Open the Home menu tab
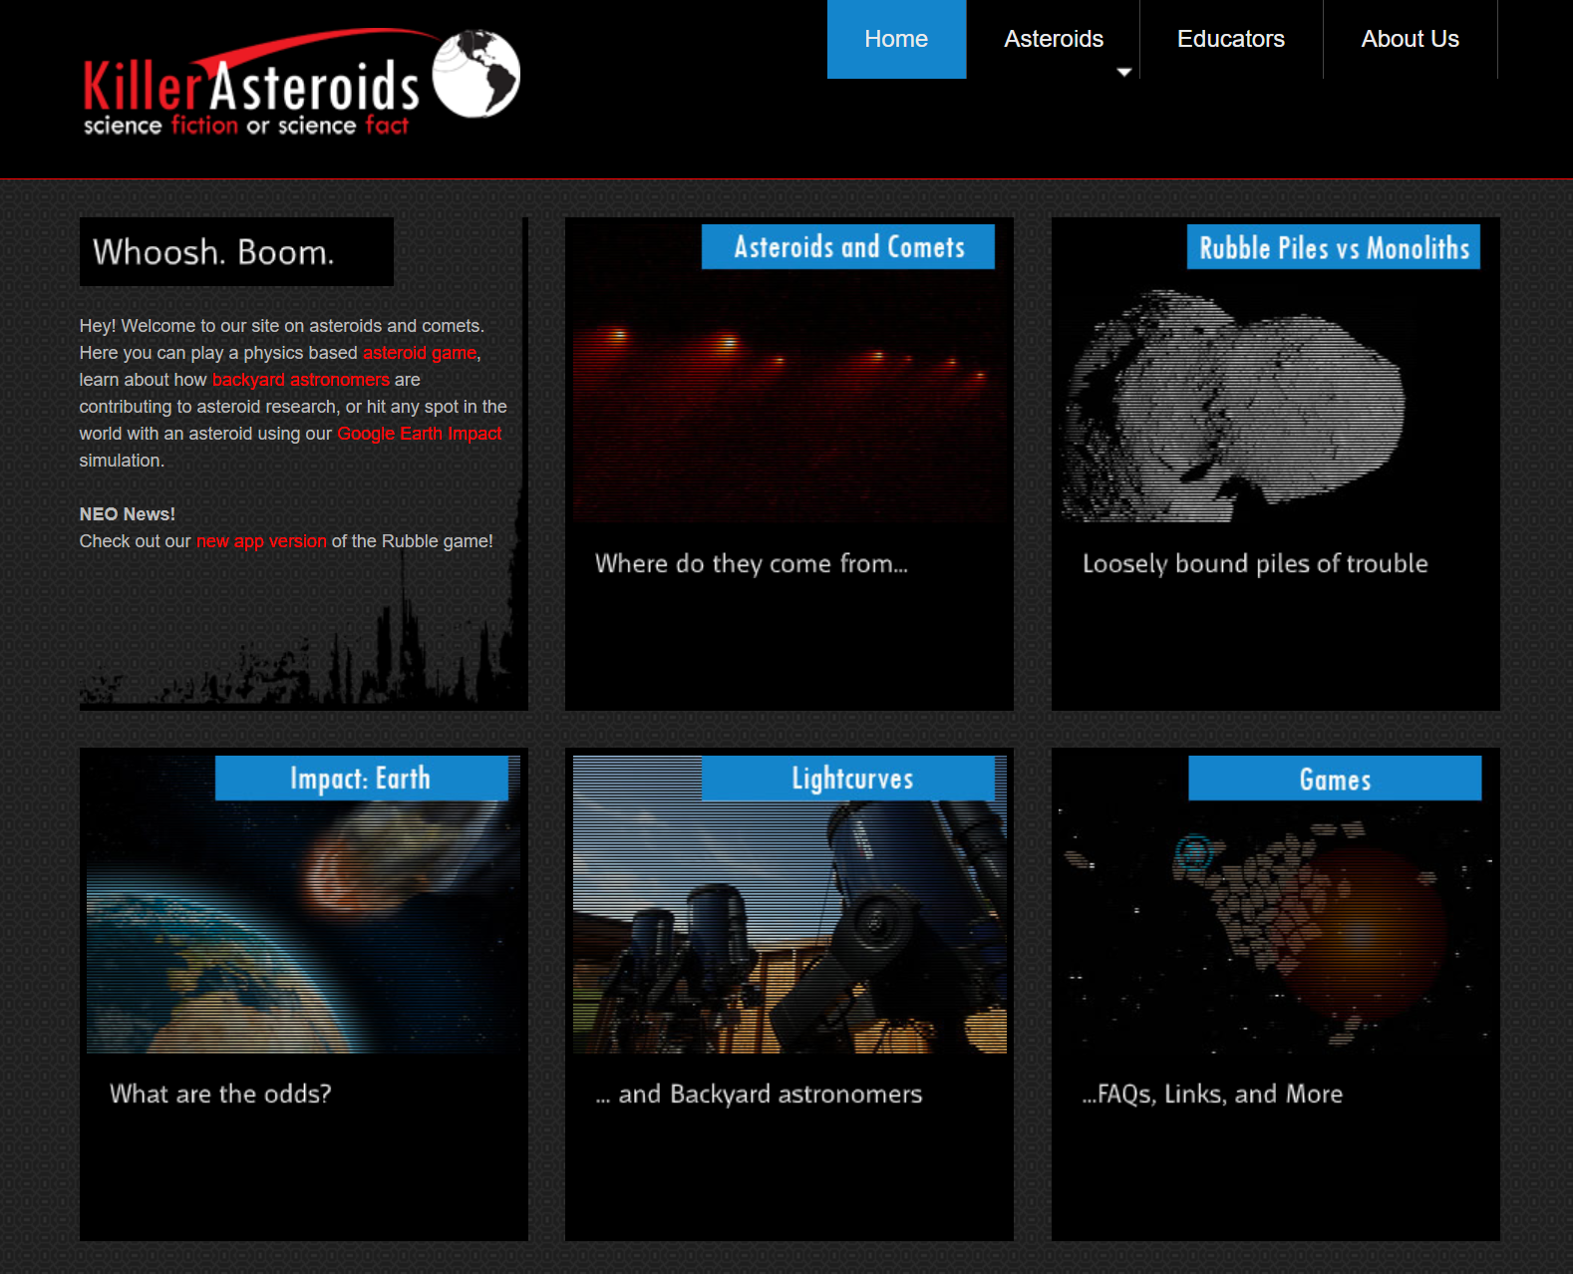1573x1274 pixels. [896, 39]
